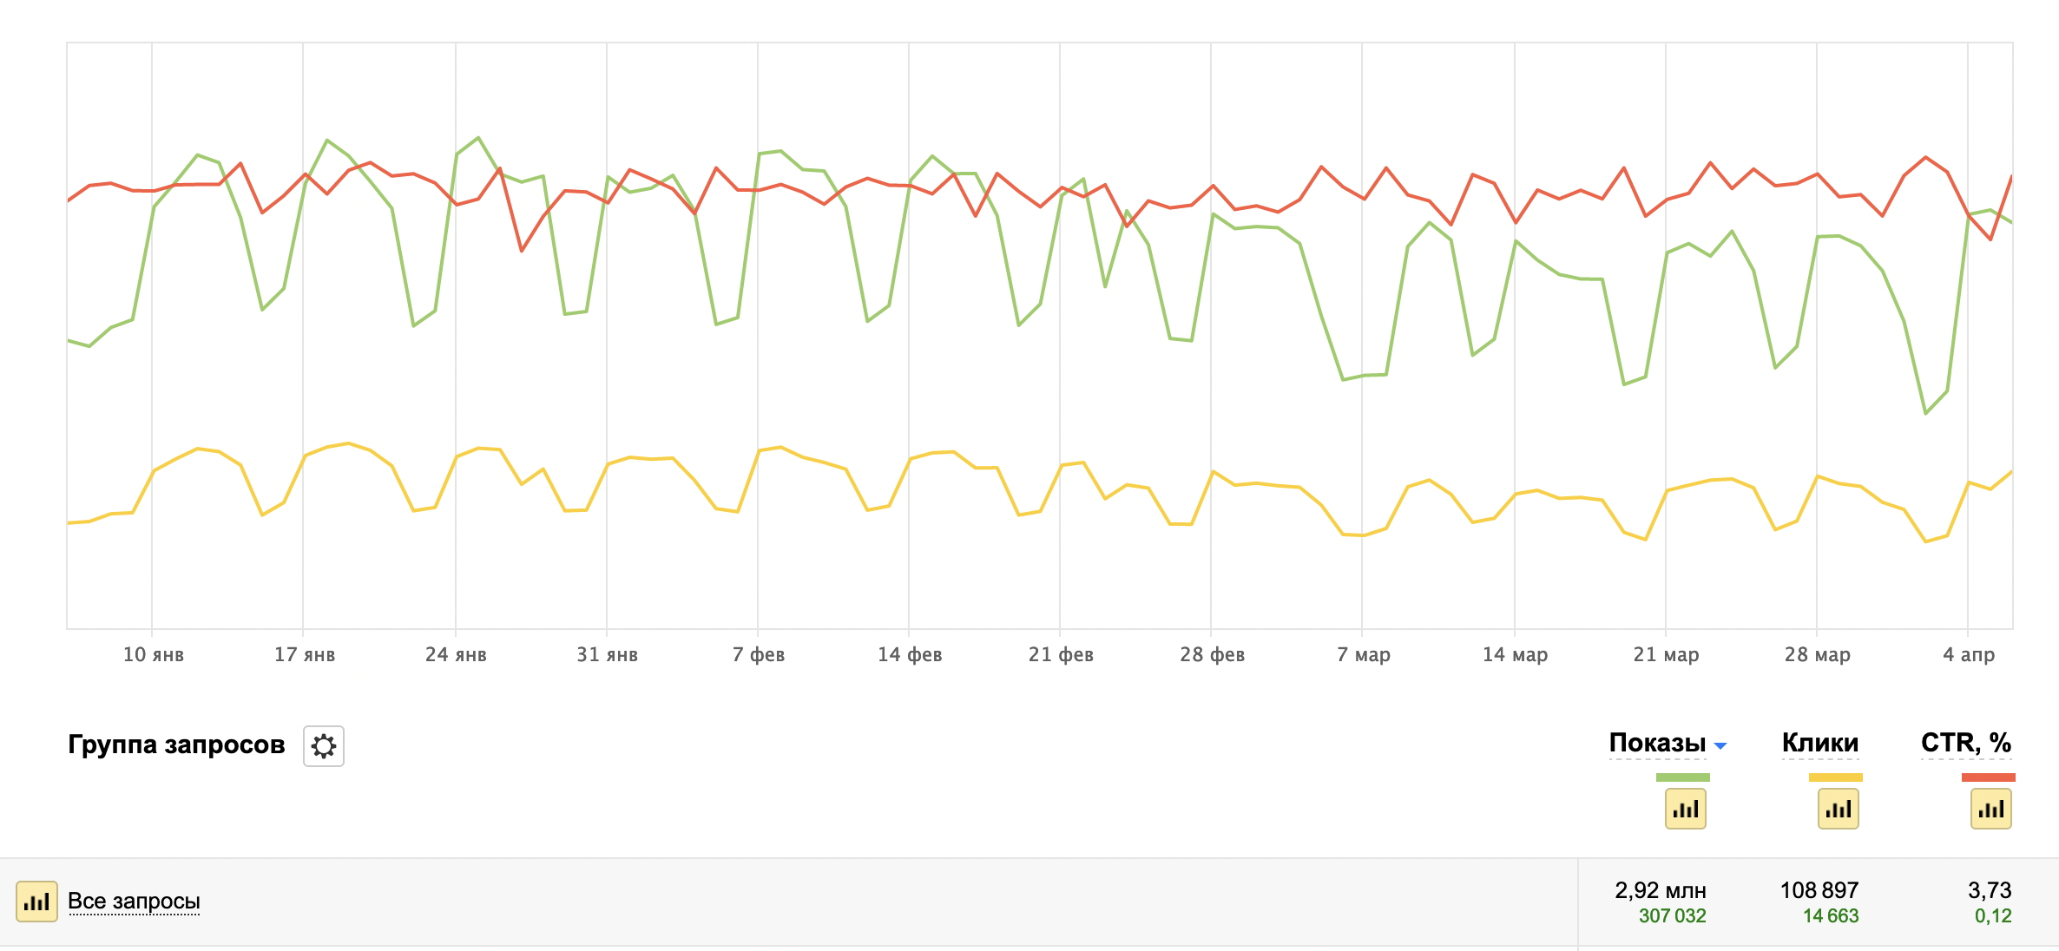Select the 21 мар date label
This screenshot has height=951, width=2059.
1666,655
